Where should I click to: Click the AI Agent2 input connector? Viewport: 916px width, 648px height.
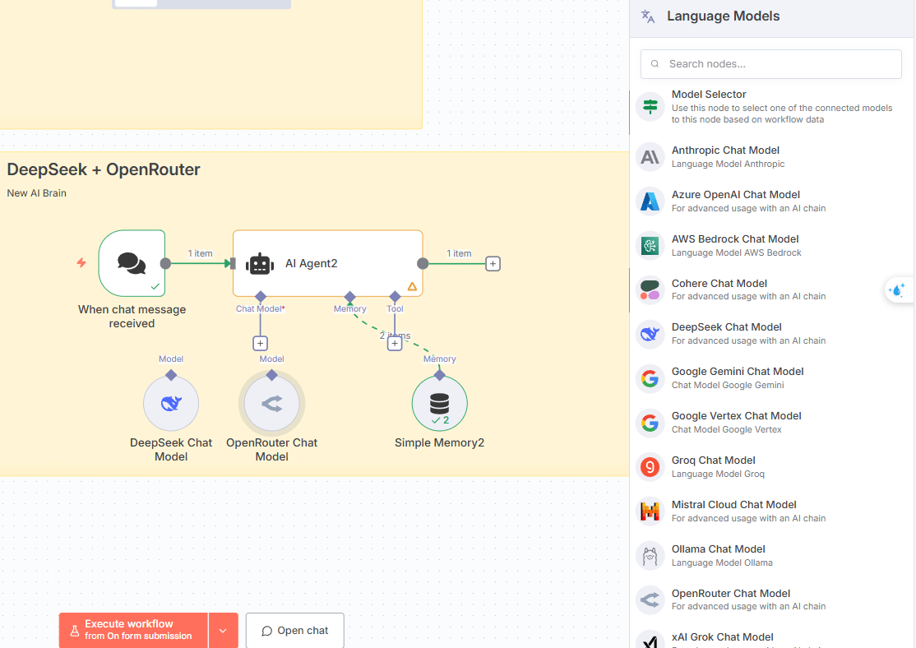click(x=233, y=263)
